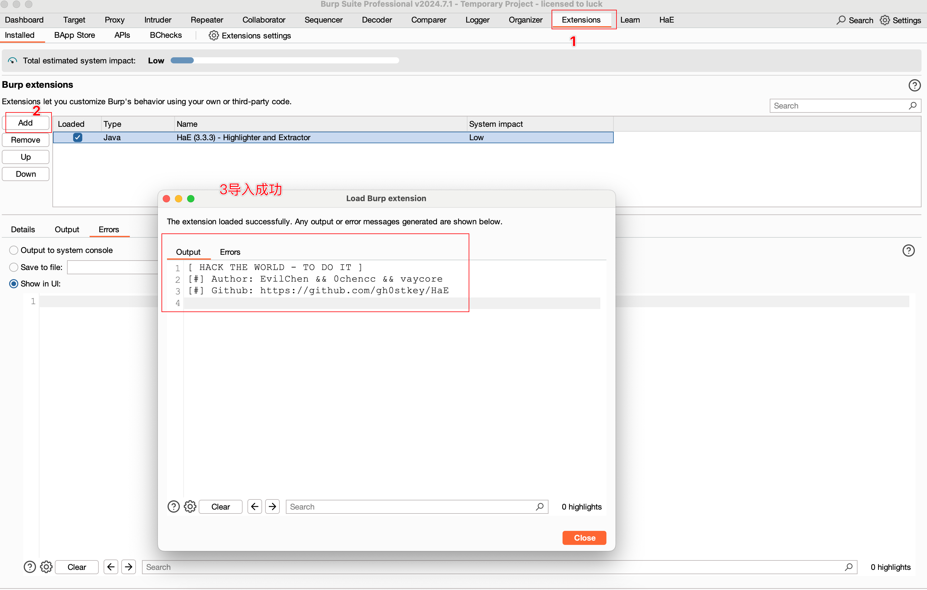Click the help icon next to Burp extensions heading
The width and height of the screenshot is (927, 590).
point(914,85)
